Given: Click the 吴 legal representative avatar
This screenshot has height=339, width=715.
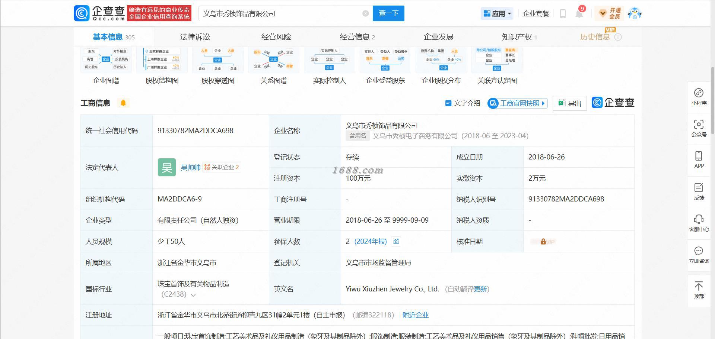Looking at the screenshot, I should pyautogui.click(x=167, y=167).
